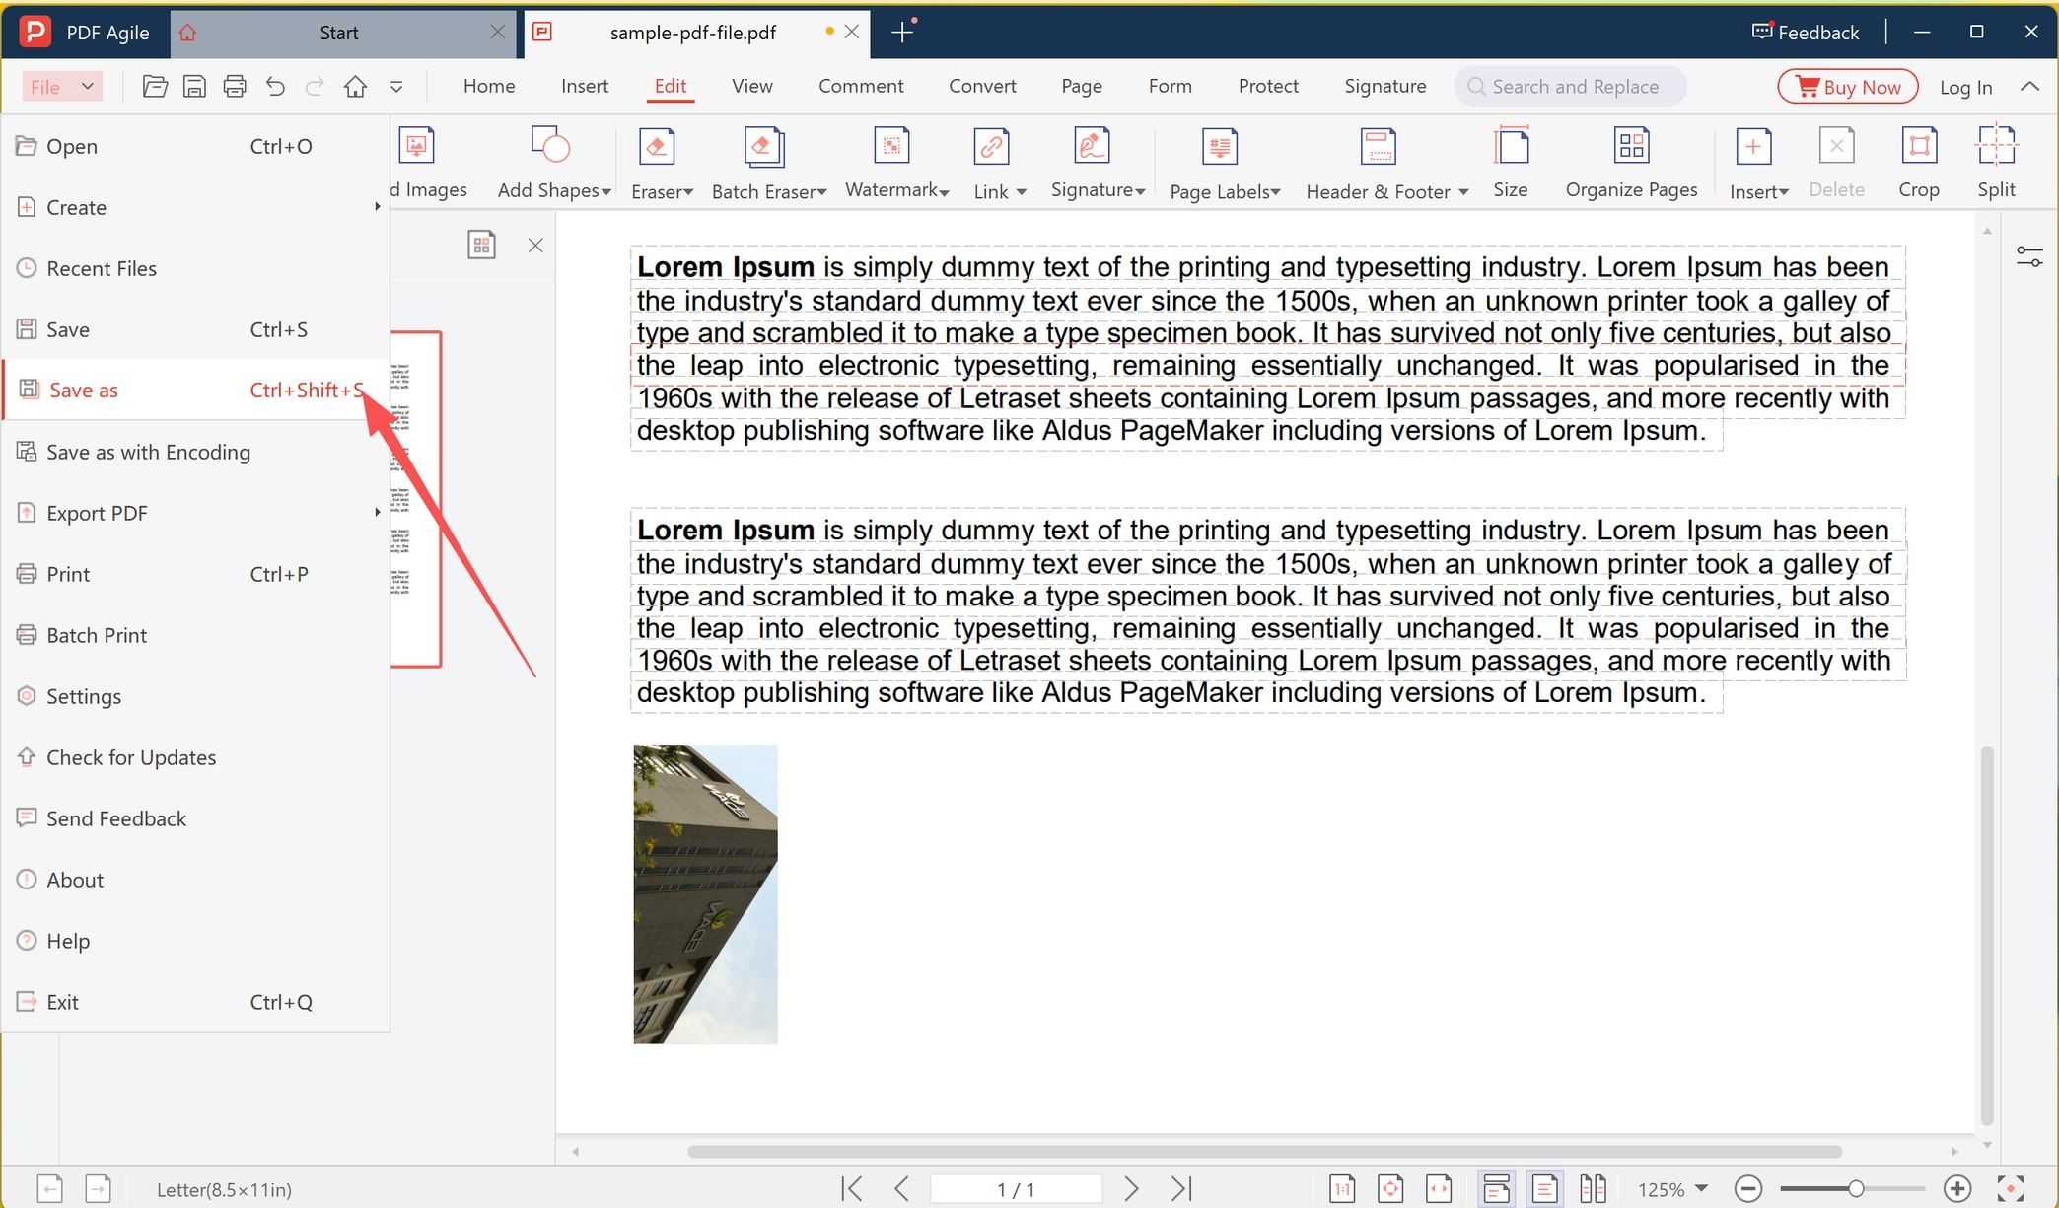Open the Convert ribbon tab
This screenshot has height=1208, width=2059.
(982, 86)
